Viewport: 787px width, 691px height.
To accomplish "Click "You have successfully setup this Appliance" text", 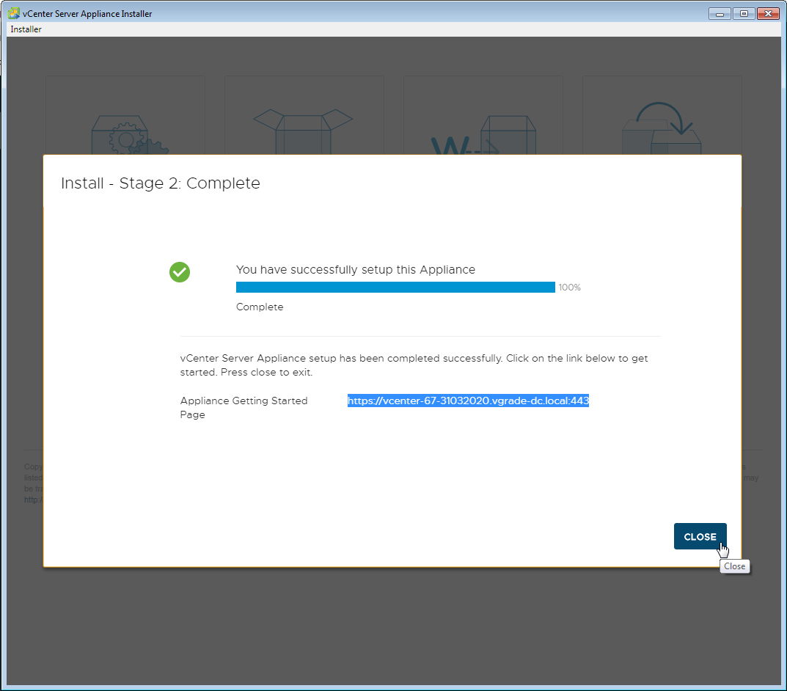I will coord(356,270).
